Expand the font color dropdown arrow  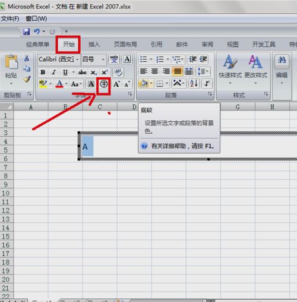tap(67, 84)
